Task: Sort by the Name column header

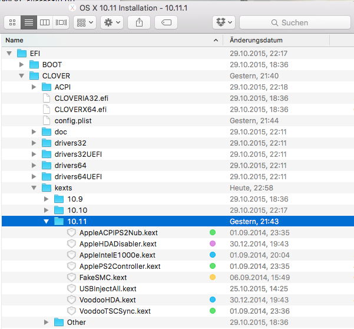Action: coord(112,40)
